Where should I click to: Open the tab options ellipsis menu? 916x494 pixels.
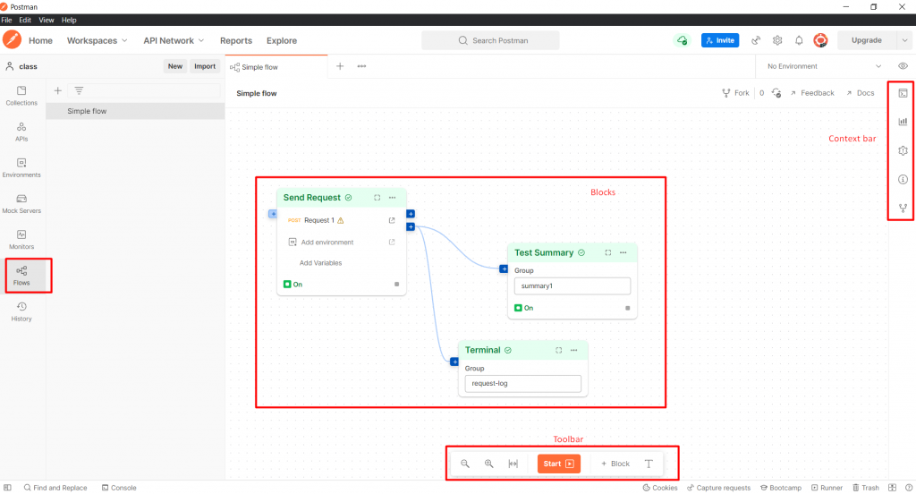(361, 66)
